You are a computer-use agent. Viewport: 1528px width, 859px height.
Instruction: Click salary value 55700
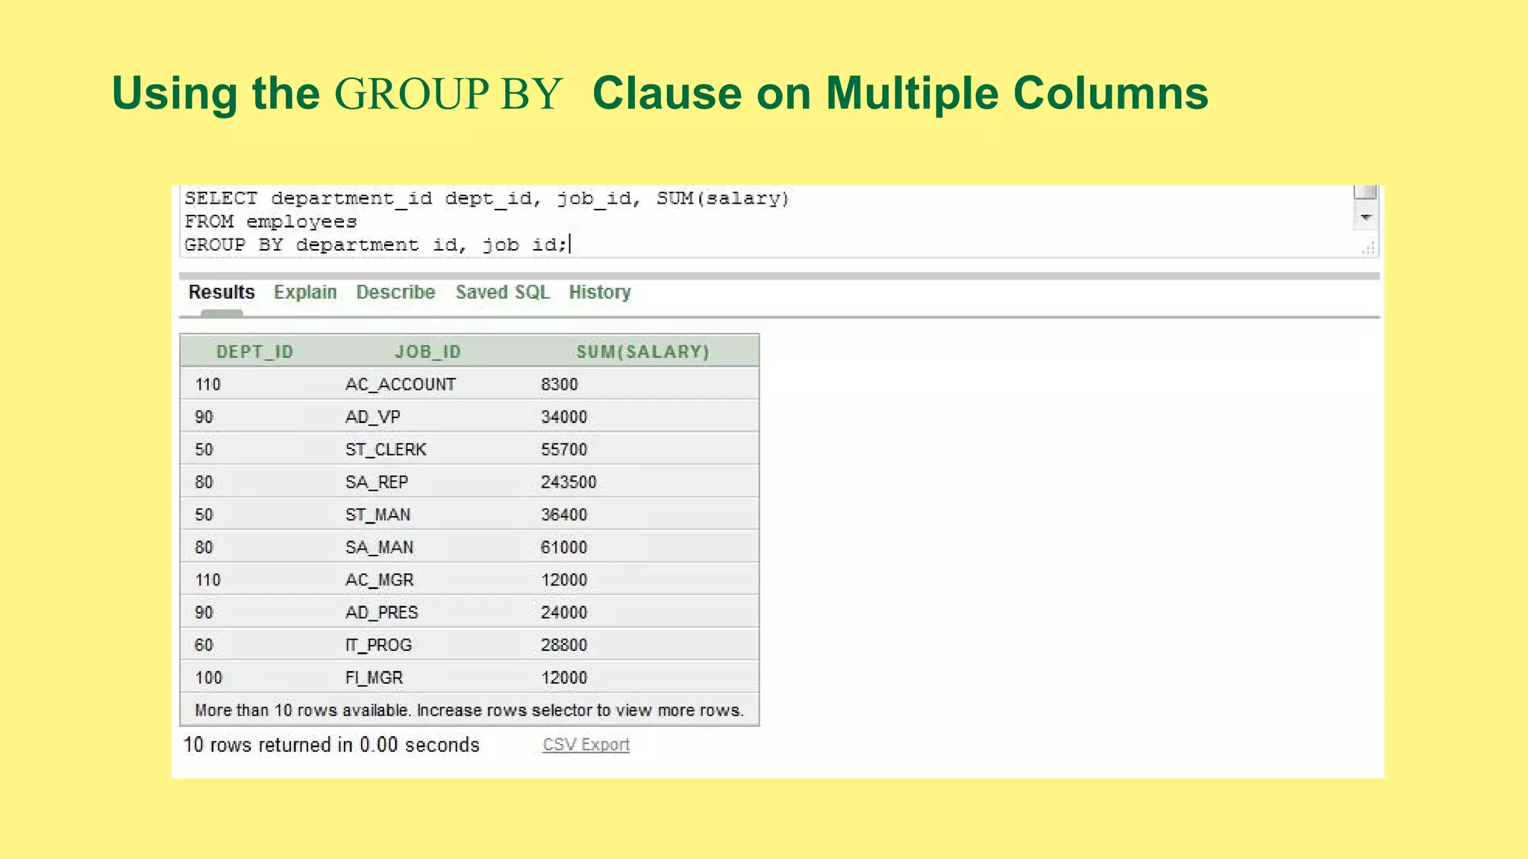[x=564, y=450]
